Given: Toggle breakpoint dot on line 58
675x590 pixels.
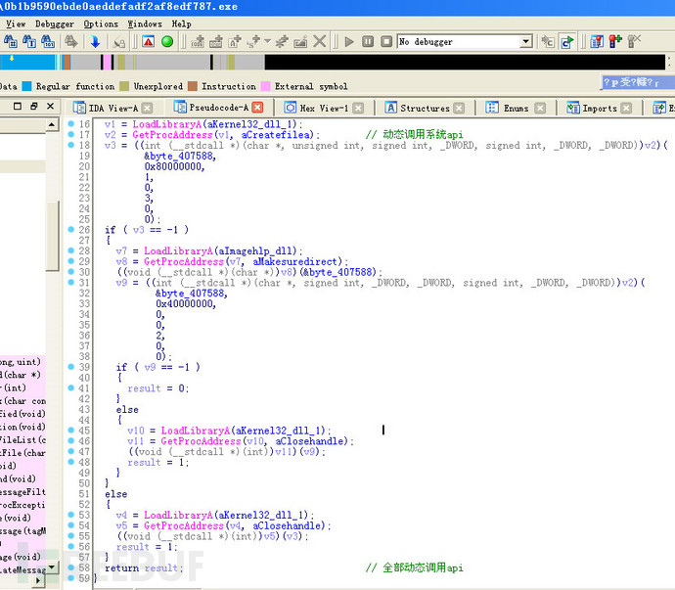Looking at the screenshot, I should coord(71,567).
